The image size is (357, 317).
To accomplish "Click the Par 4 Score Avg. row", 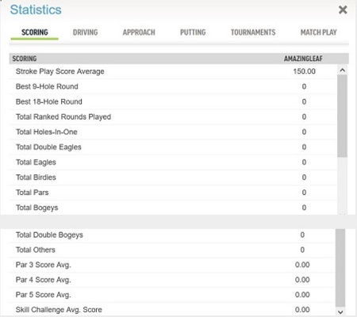I will click(x=172, y=280).
